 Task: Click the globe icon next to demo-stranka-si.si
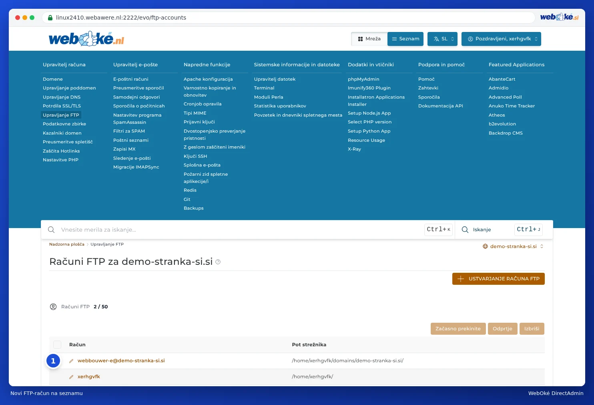pyautogui.click(x=485, y=246)
